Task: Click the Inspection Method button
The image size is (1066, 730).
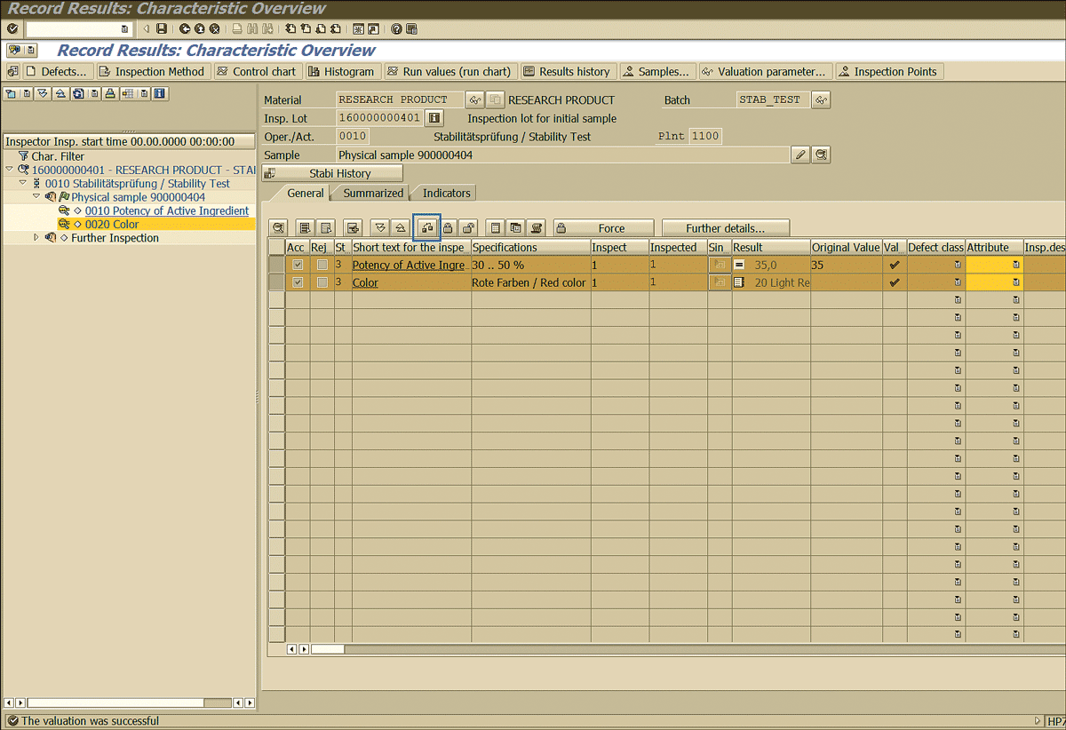Action: point(151,72)
